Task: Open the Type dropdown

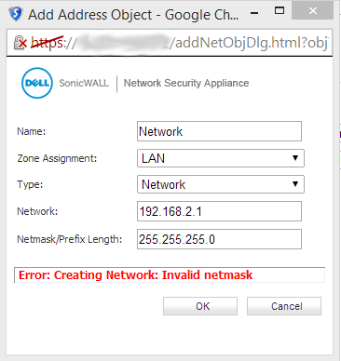Action: click(221, 184)
